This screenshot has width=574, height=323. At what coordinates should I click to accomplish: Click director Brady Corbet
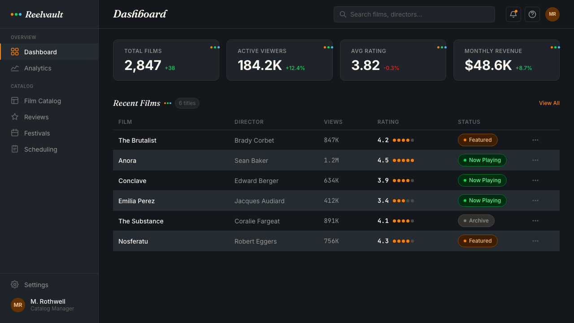coord(254,140)
